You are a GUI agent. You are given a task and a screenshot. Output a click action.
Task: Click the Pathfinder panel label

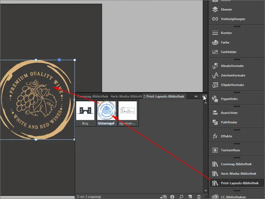229,122
